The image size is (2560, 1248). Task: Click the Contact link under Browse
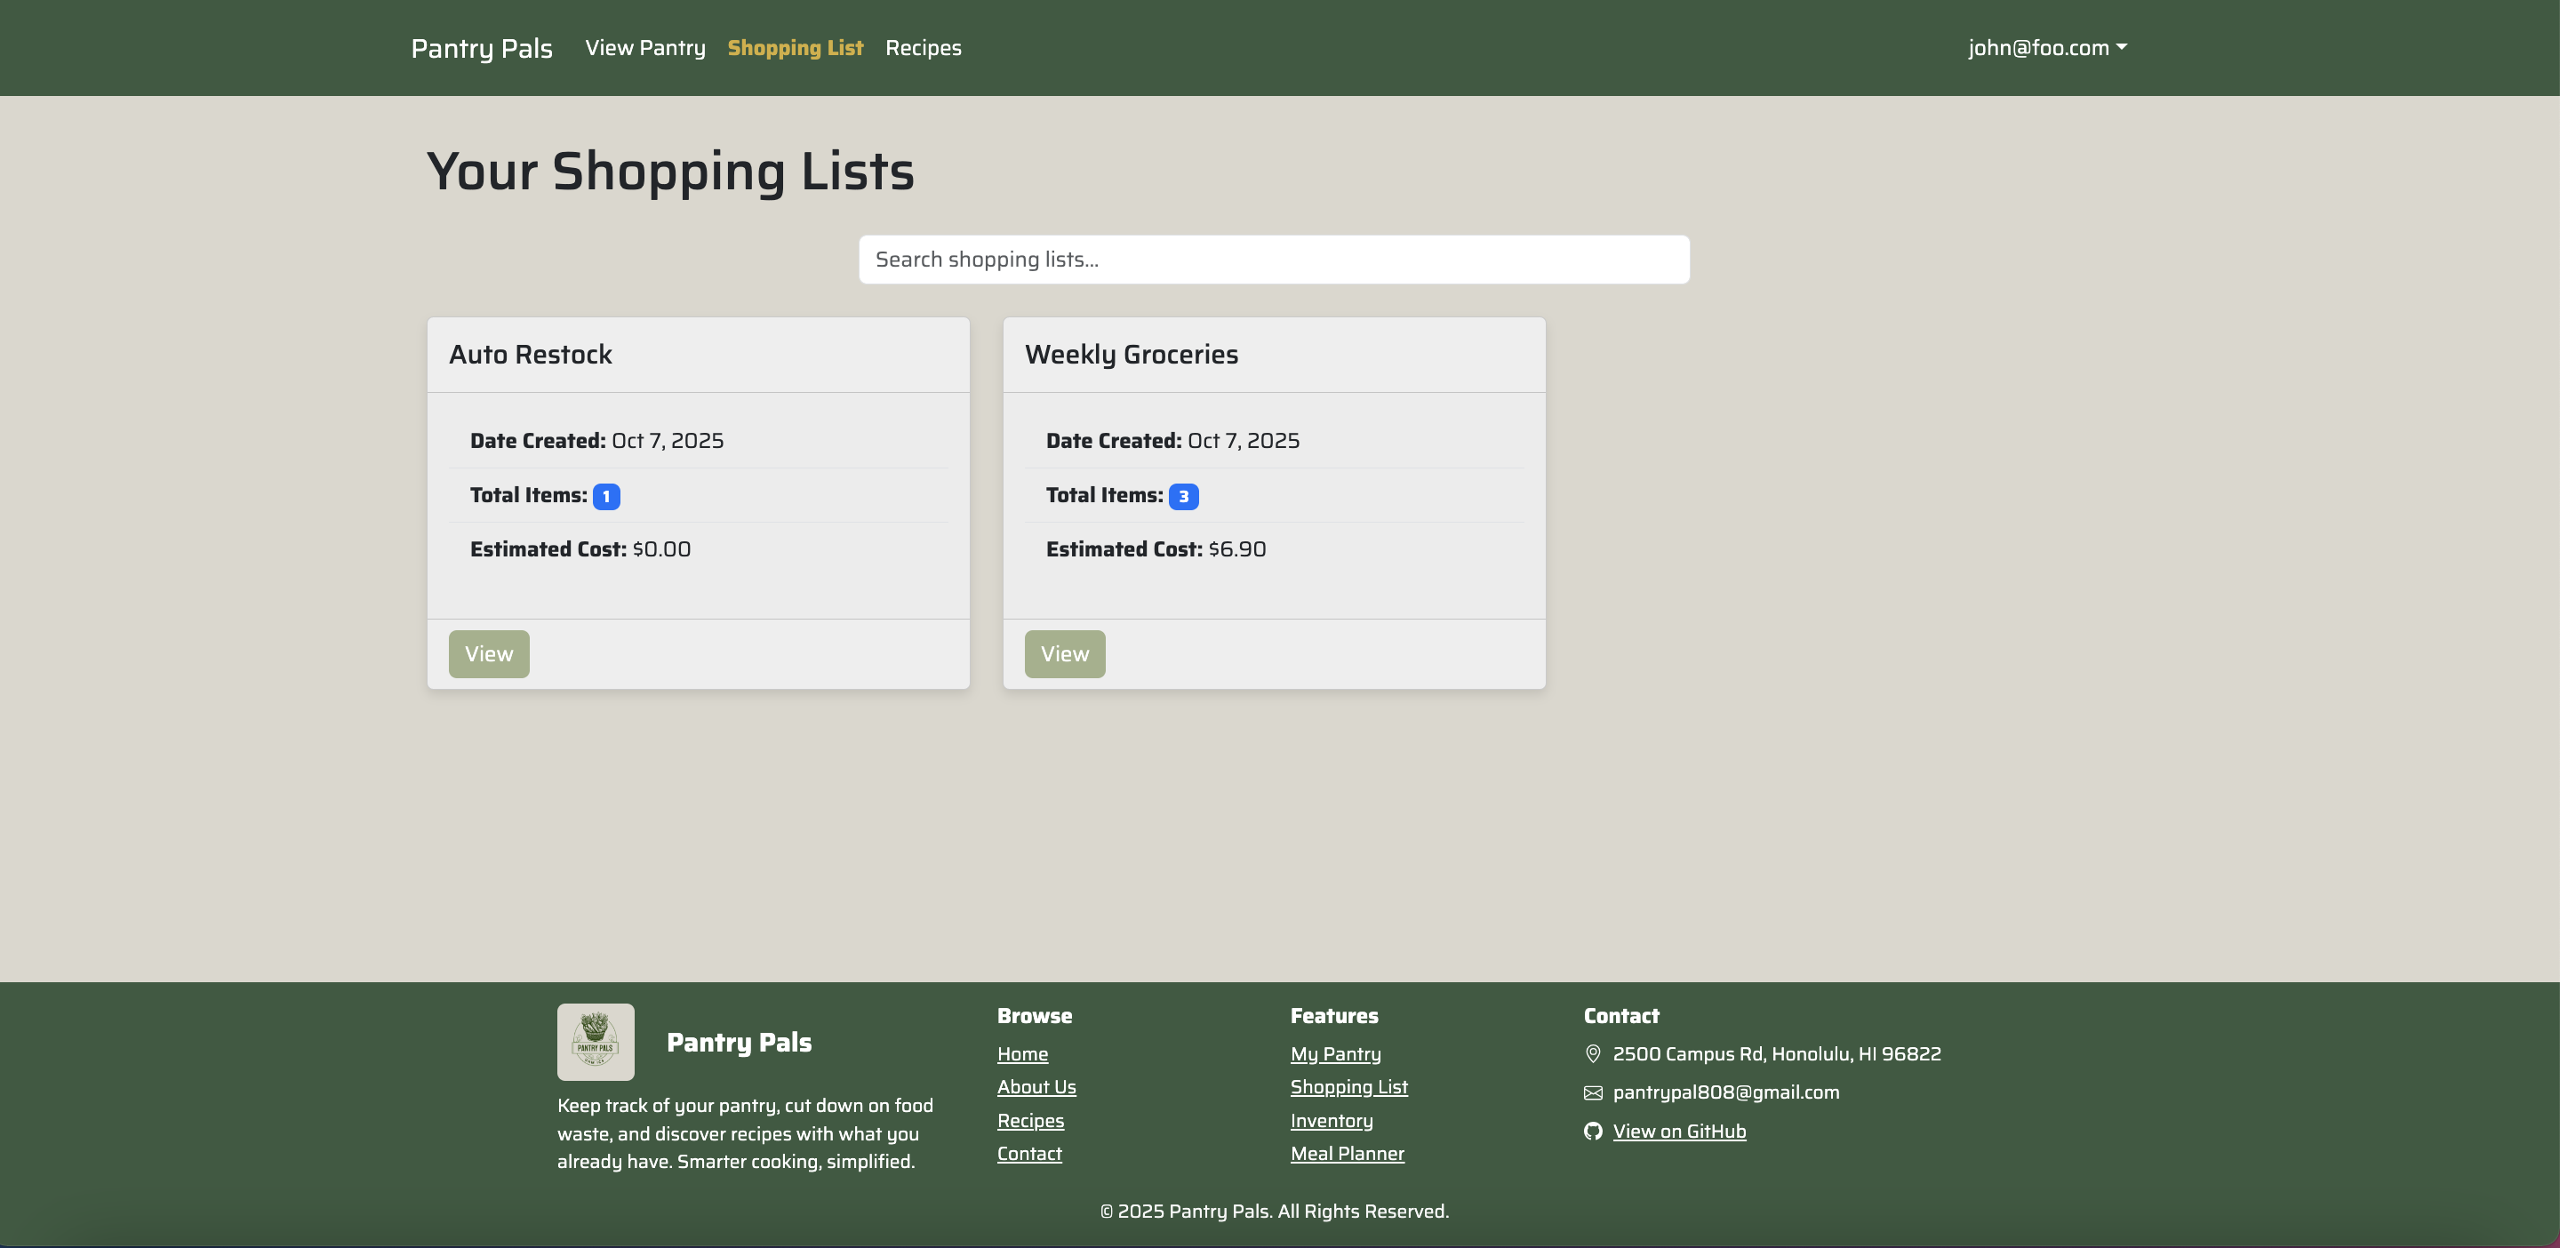pos(1028,1154)
